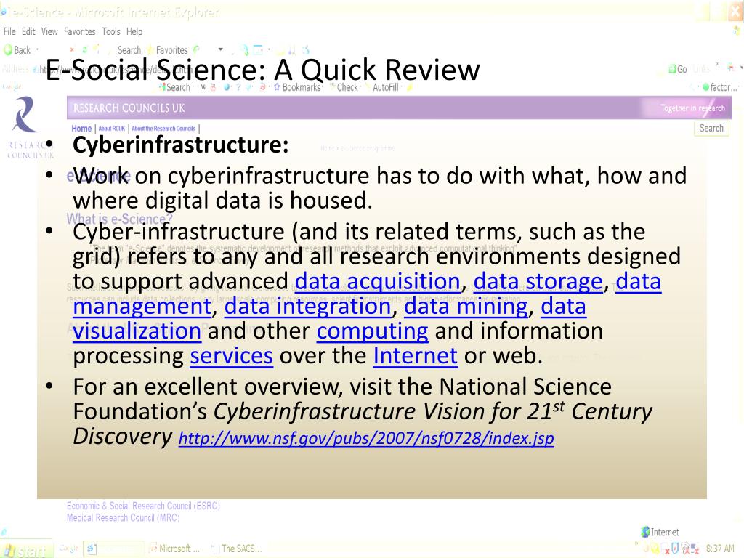This screenshot has width=744, height=558.
Task: Follow the 'data storage' hyperlink
Action: 538,281
